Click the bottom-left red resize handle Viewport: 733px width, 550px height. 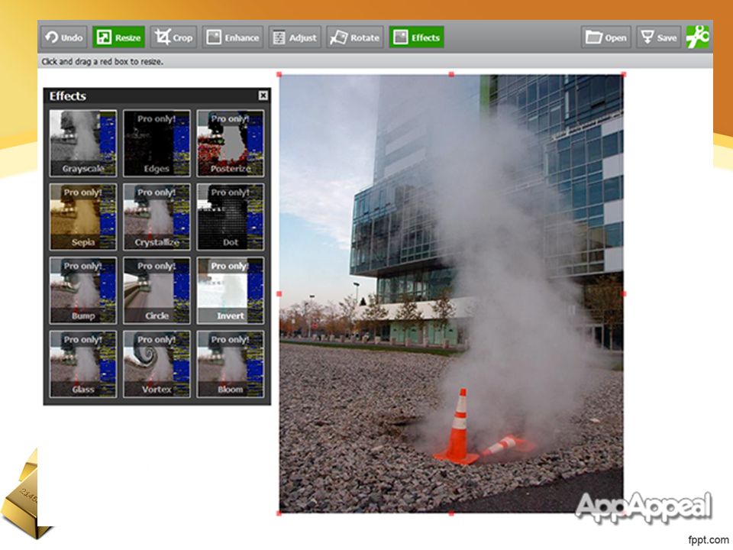(x=279, y=513)
